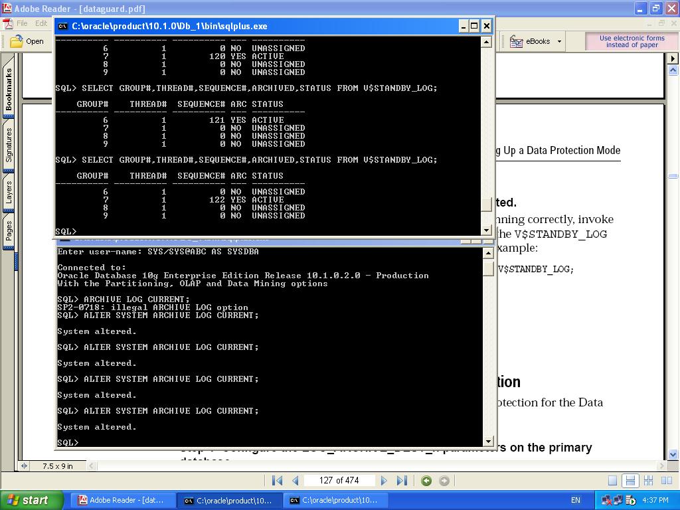
Task: Click scrollbar thumb in lower sqlplus window
Action: pyautogui.click(x=488, y=268)
